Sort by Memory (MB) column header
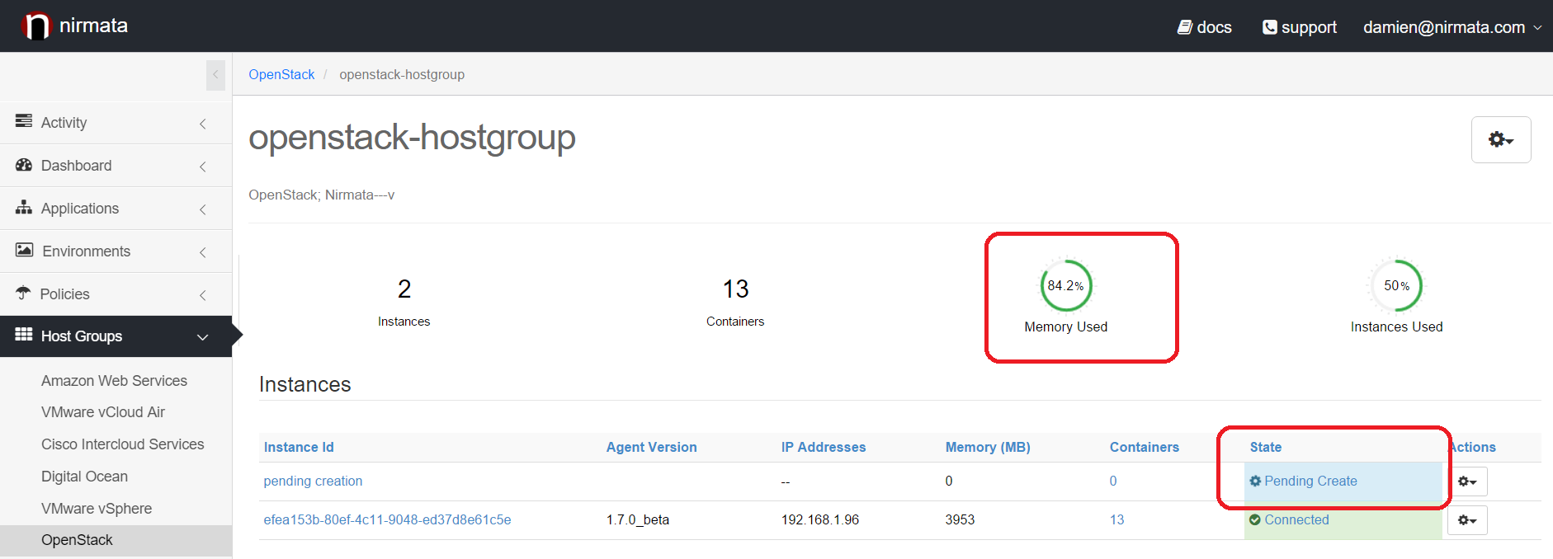The width and height of the screenshot is (1553, 559). (x=988, y=447)
